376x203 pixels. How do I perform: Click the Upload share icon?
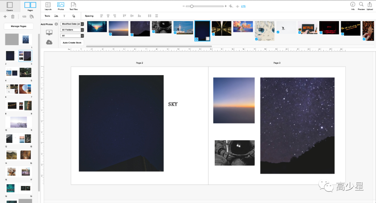[x=370, y=6]
